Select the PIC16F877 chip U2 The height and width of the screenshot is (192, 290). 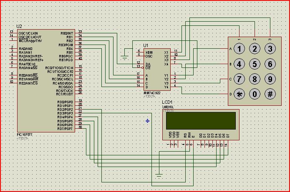[46, 81]
